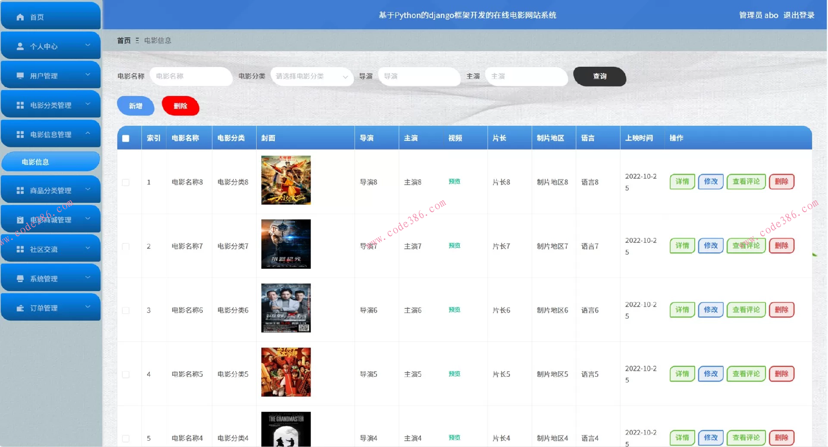
Task: Tick the checkbox for row 1
Action: (125, 183)
